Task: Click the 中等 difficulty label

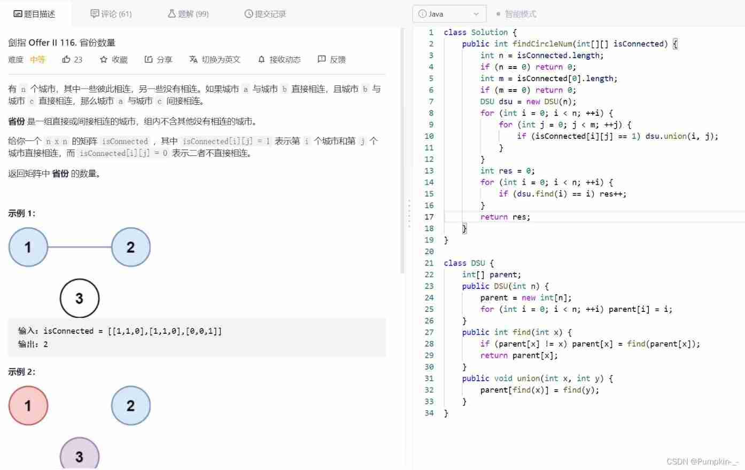Action: [x=37, y=59]
